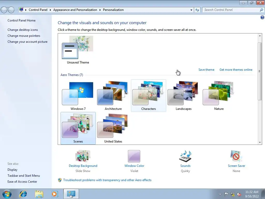
Task: Open the Window Color violet swatch
Action: click(134, 156)
